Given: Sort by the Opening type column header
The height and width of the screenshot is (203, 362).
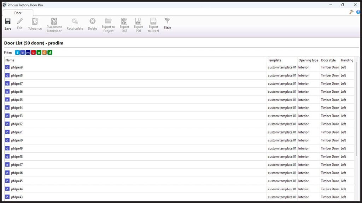Looking at the screenshot, I should click(x=308, y=60).
